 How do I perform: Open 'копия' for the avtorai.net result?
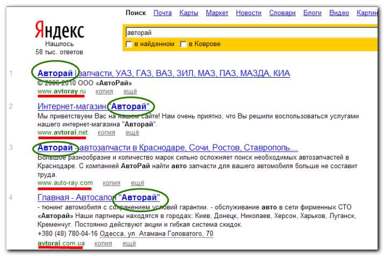tap(106, 132)
